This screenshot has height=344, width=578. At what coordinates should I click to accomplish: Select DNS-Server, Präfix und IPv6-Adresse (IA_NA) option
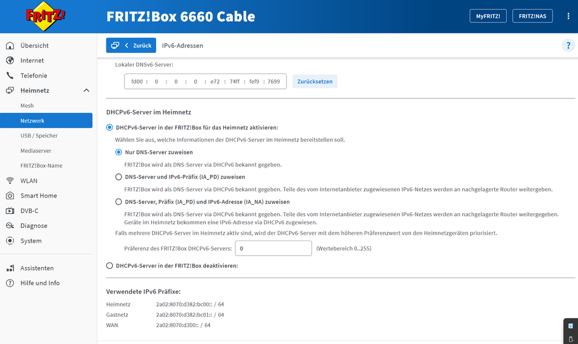pos(119,202)
